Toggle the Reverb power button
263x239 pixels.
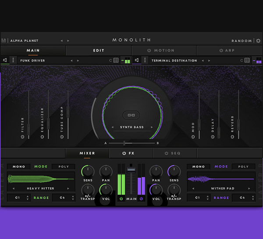[232, 137]
